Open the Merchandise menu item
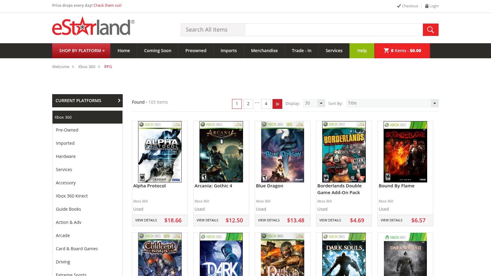 pos(264,51)
